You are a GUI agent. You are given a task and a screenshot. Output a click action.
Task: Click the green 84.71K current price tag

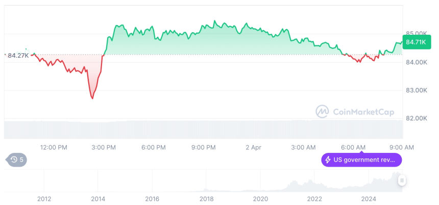[x=416, y=42]
